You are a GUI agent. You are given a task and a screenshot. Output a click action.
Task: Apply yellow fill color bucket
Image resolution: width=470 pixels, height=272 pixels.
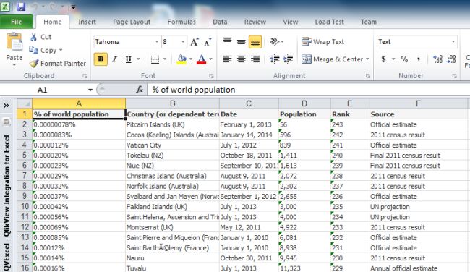coord(181,59)
